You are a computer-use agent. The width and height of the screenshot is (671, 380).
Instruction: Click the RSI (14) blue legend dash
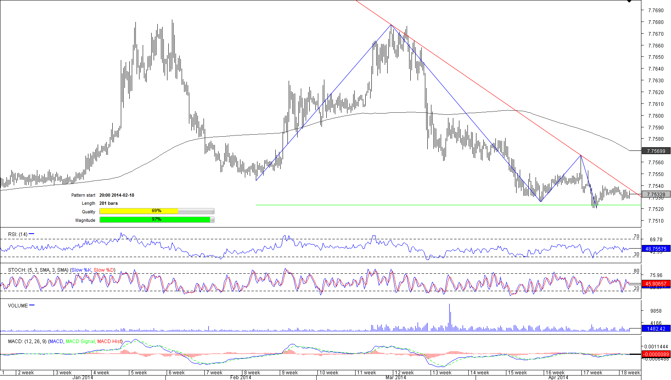(x=32, y=234)
